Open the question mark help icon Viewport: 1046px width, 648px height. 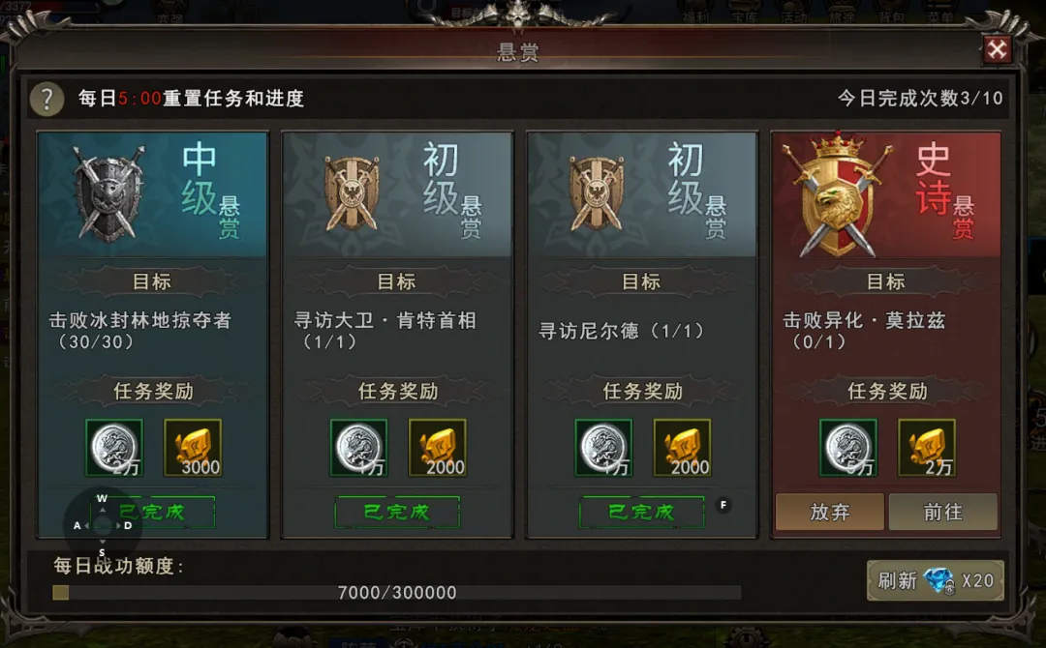click(46, 100)
